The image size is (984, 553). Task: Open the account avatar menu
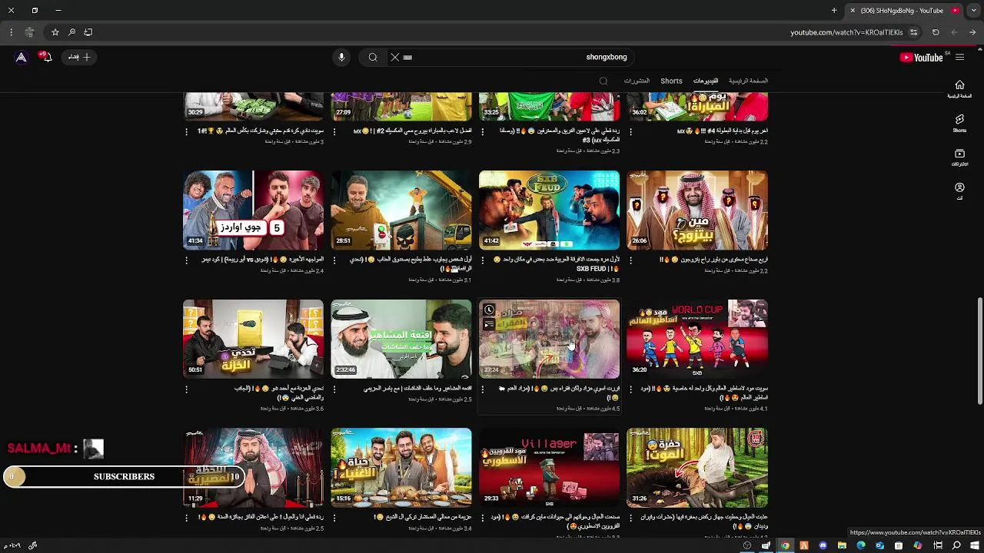[22, 57]
